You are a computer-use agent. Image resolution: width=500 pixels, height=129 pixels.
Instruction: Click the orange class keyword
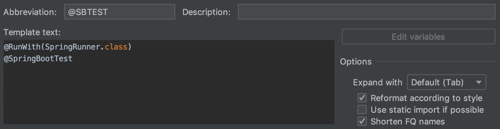point(116,47)
